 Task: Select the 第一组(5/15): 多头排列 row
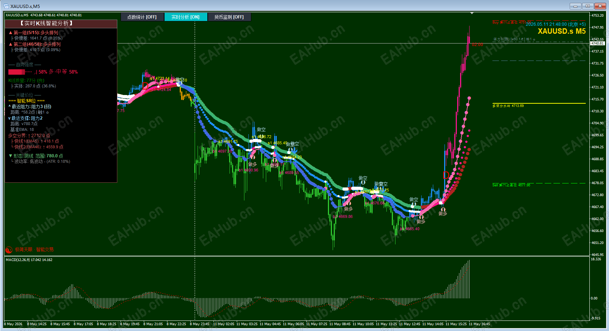pyautogui.click(x=33, y=33)
